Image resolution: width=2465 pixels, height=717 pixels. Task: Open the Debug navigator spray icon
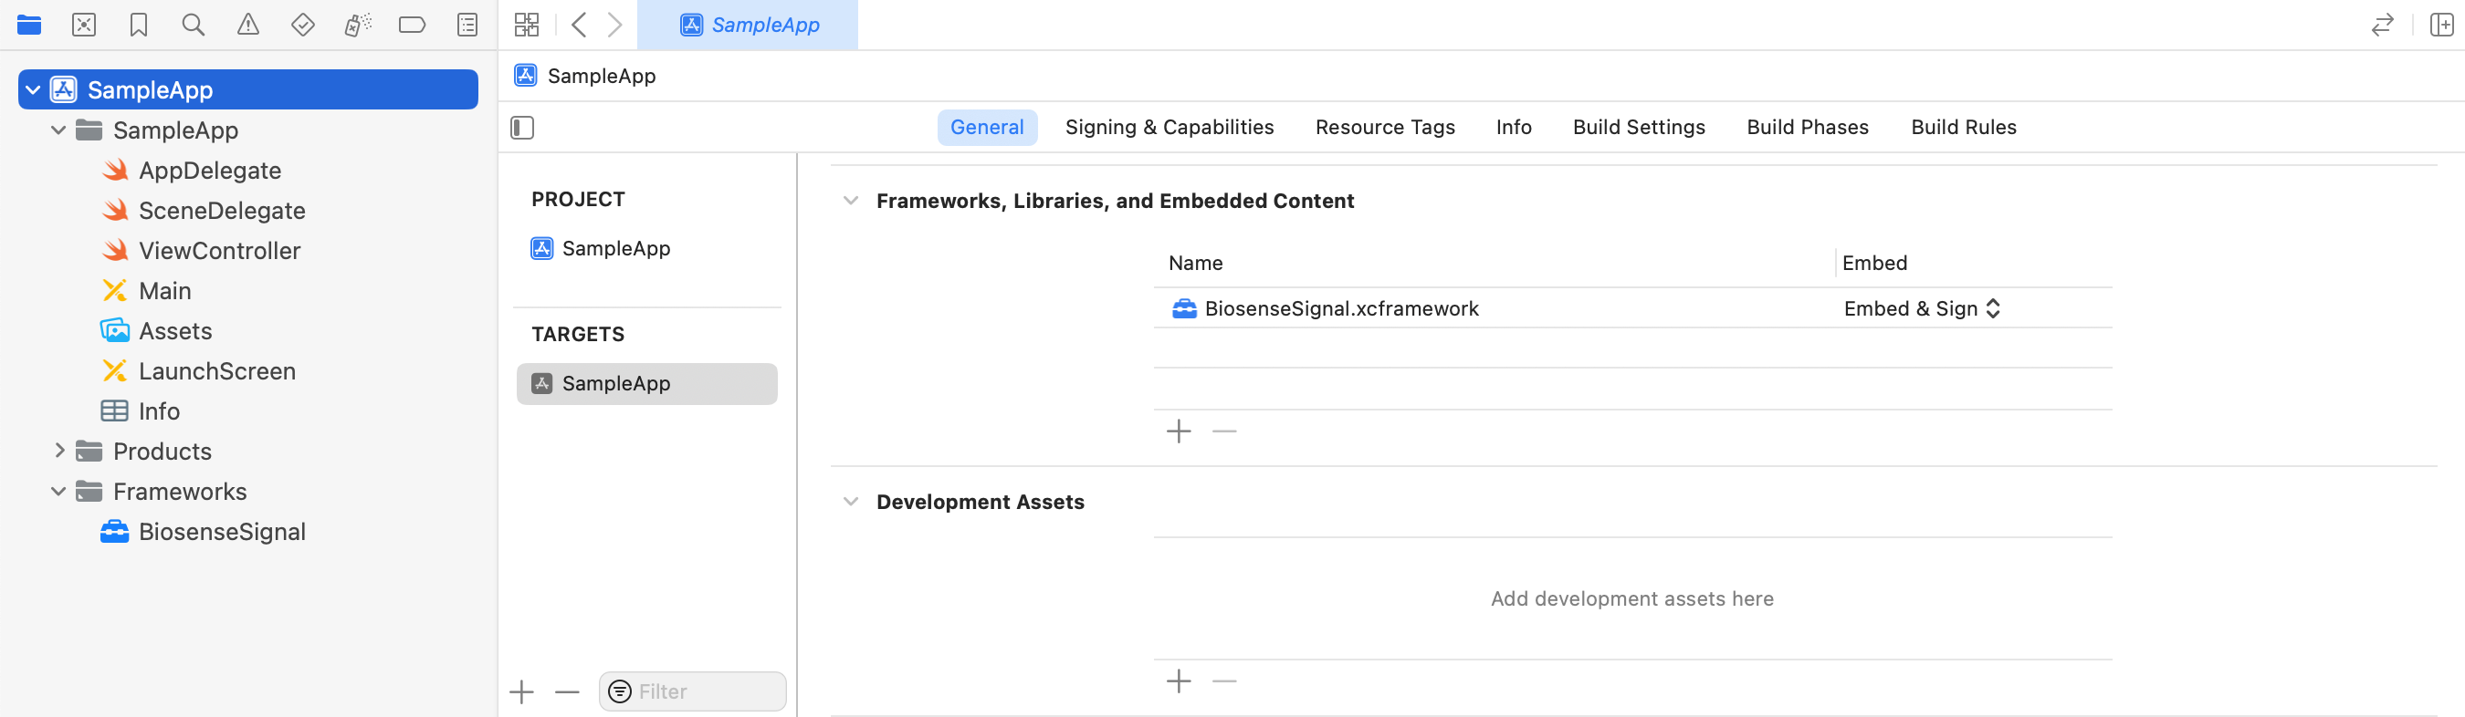[358, 25]
